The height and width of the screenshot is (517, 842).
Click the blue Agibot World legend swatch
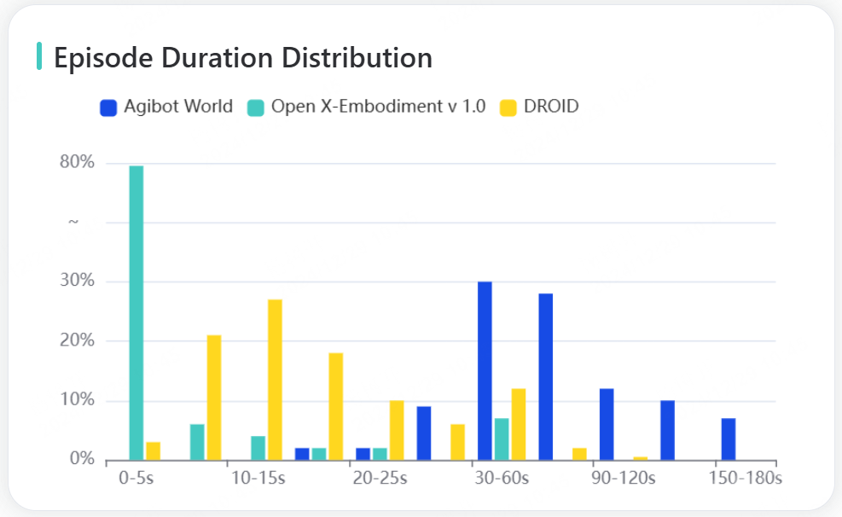pos(108,107)
